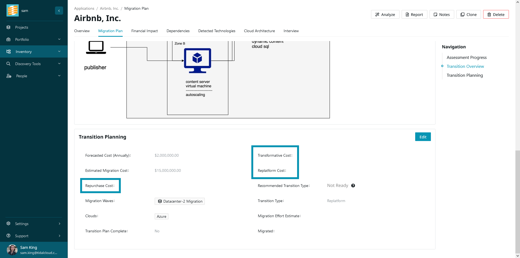Click the Edit button in Transition Planning
The image size is (520, 258).
(423, 137)
